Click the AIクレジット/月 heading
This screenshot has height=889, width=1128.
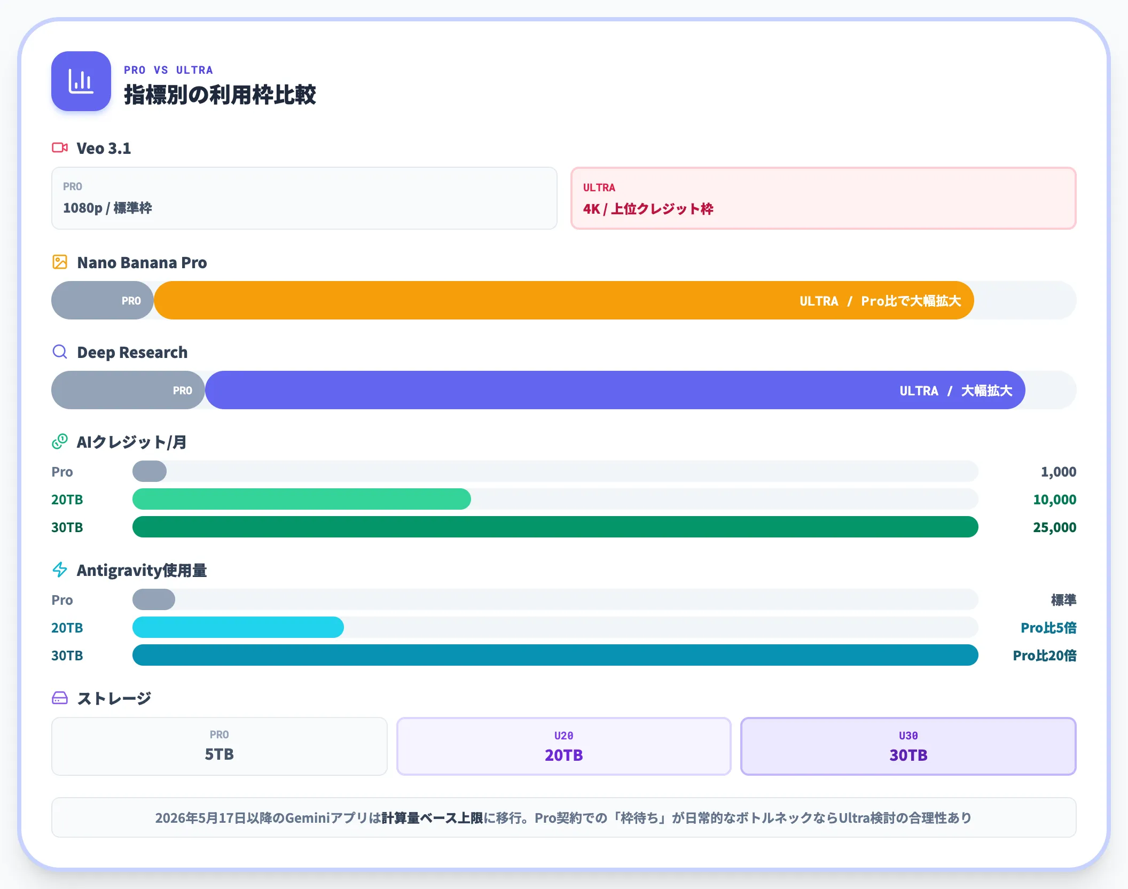(x=131, y=442)
